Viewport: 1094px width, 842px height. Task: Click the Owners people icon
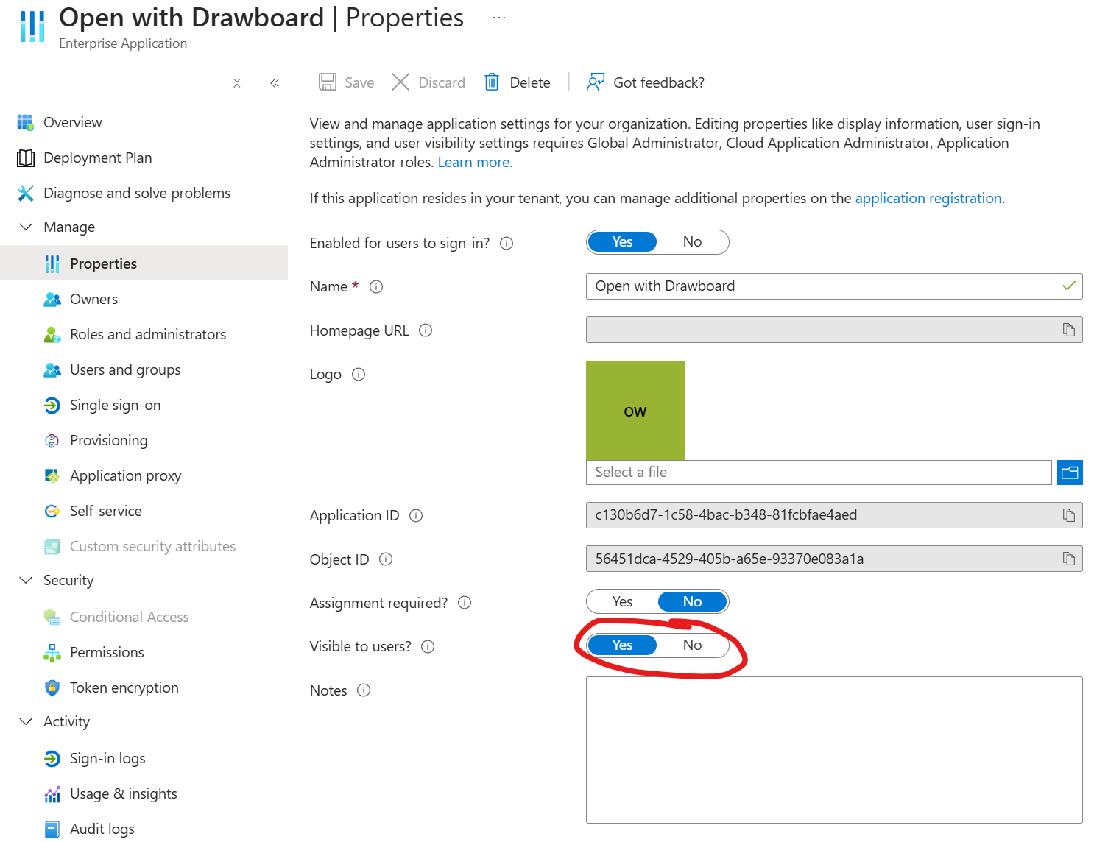pos(52,299)
